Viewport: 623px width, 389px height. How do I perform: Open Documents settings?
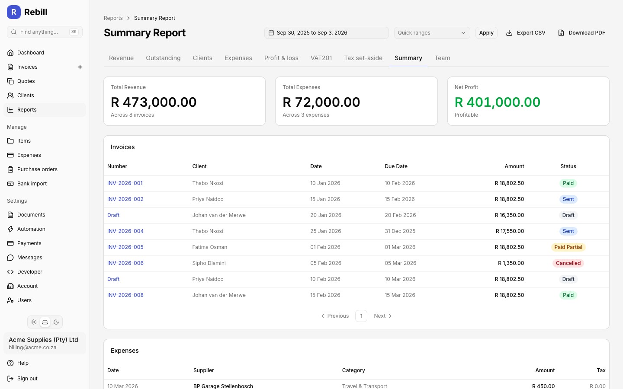[45, 215]
